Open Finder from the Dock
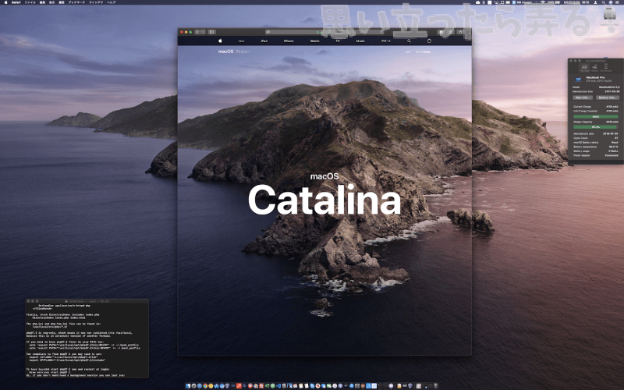624x390 pixels. click(x=188, y=385)
